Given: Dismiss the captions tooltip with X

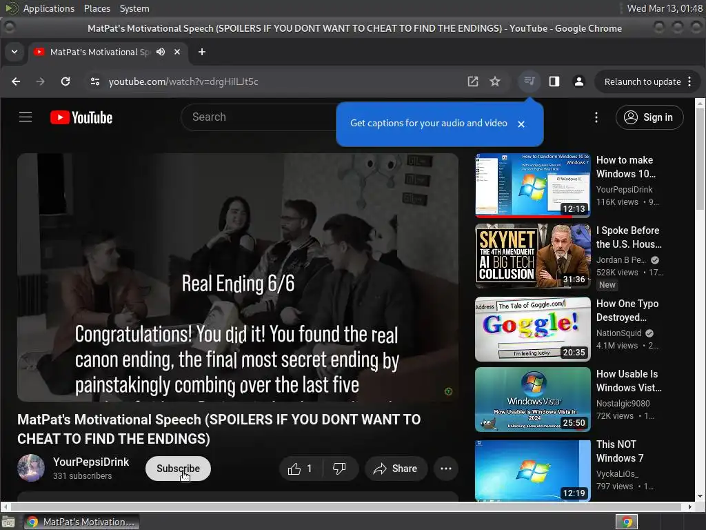Looking at the screenshot, I should coord(521,124).
